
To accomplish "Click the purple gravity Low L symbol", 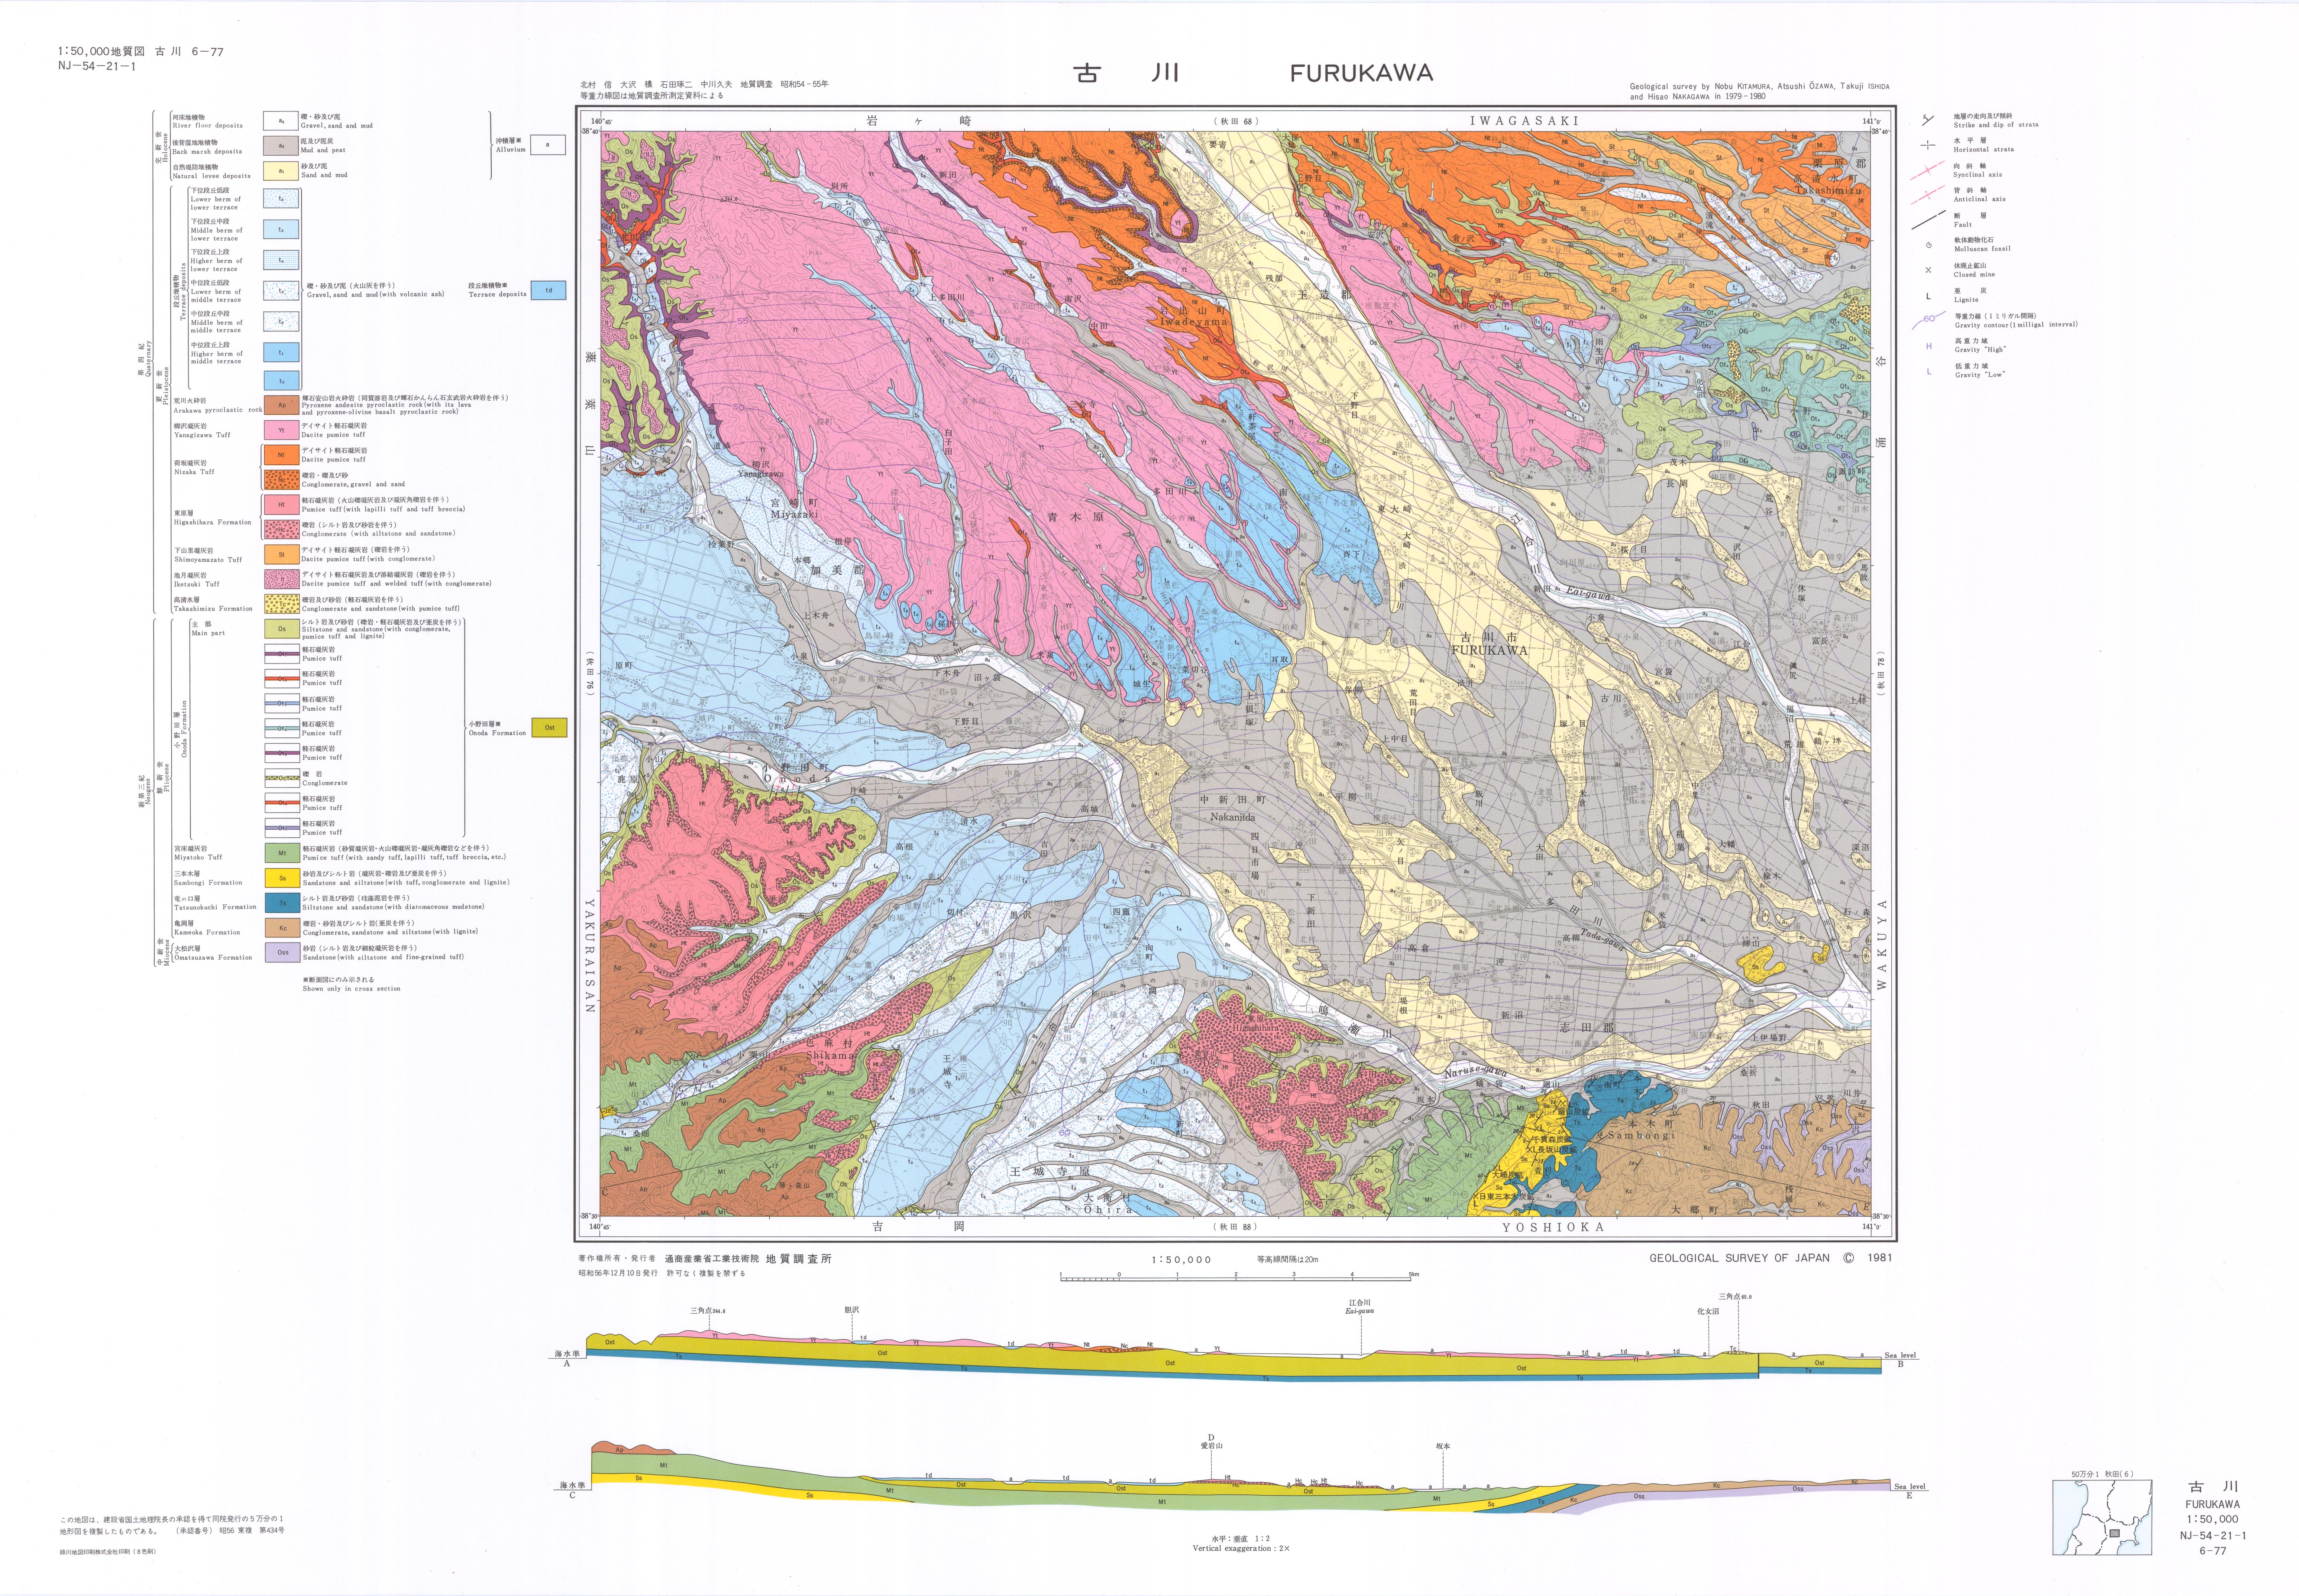I will pyautogui.click(x=1929, y=371).
